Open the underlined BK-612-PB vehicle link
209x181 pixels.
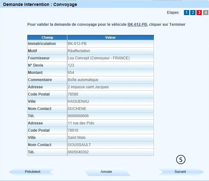(x=137, y=24)
